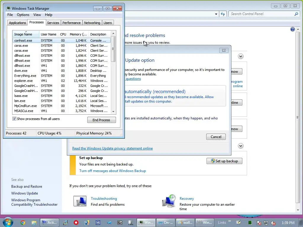
Task: Switch to Windows Task Manager taskbar button
Action: tap(146, 223)
